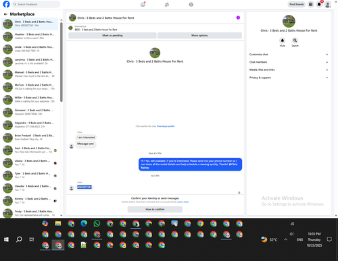
Task: Launch Copilot from the taskbar
Action: (x=45, y=223)
